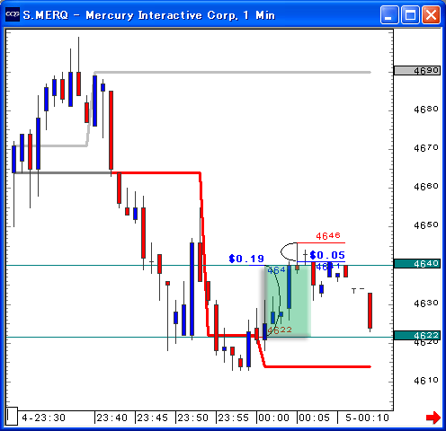Click the 00:00 time axis label
Image resolution: width=446 pixels, height=431 pixels.
pos(274,418)
